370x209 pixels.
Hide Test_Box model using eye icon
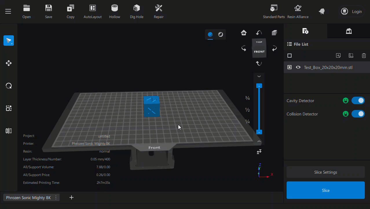pos(298,67)
